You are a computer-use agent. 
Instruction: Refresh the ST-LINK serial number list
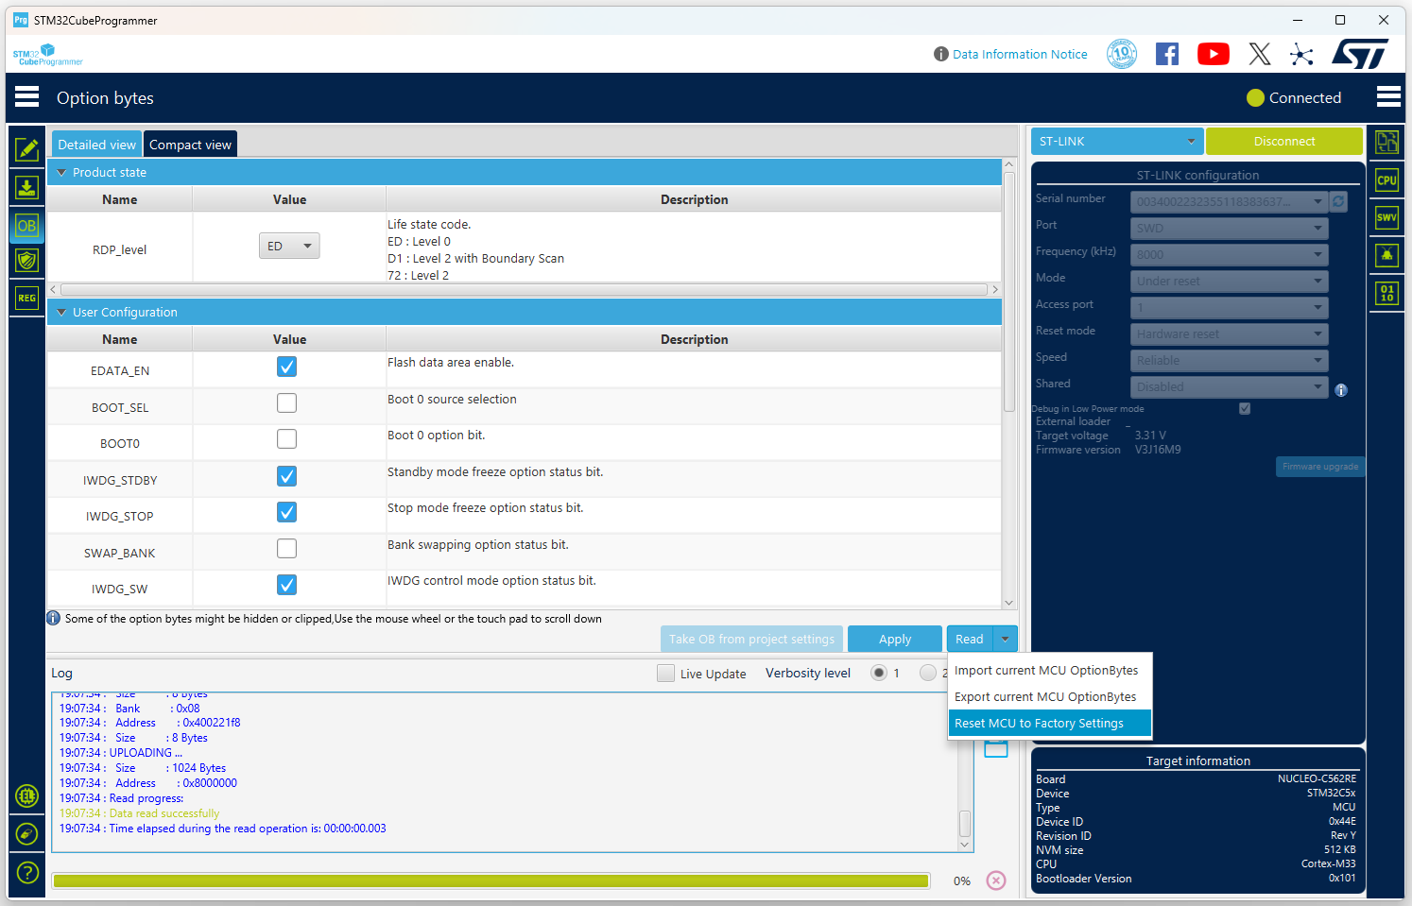coord(1338,201)
